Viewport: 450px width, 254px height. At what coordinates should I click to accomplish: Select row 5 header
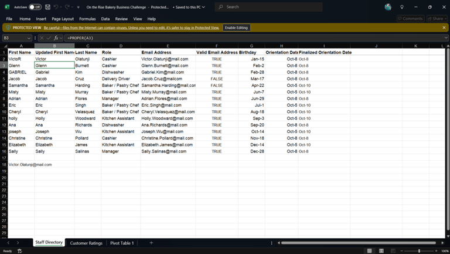4,79
